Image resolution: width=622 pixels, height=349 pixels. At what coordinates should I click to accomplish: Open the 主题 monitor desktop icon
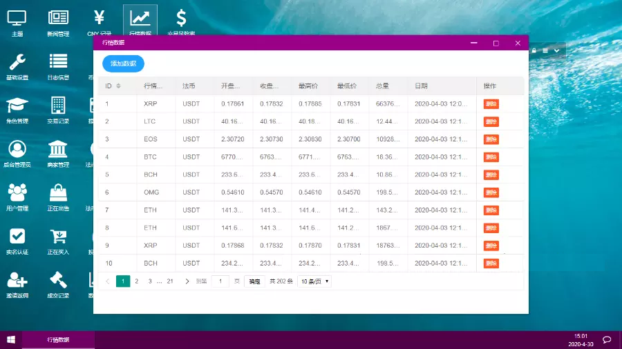click(x=17, y=20)
